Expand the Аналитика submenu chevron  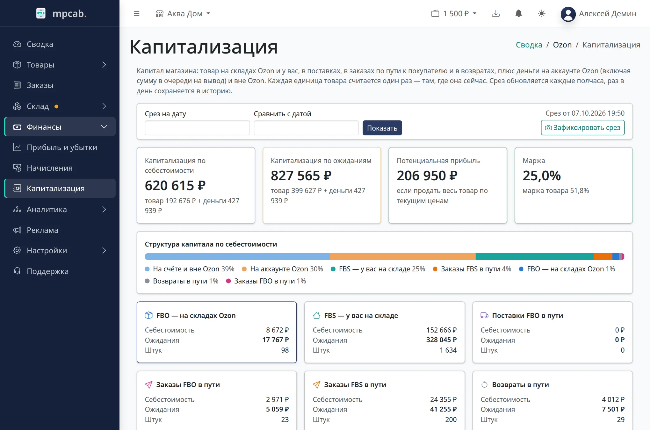tap(104, 209)
